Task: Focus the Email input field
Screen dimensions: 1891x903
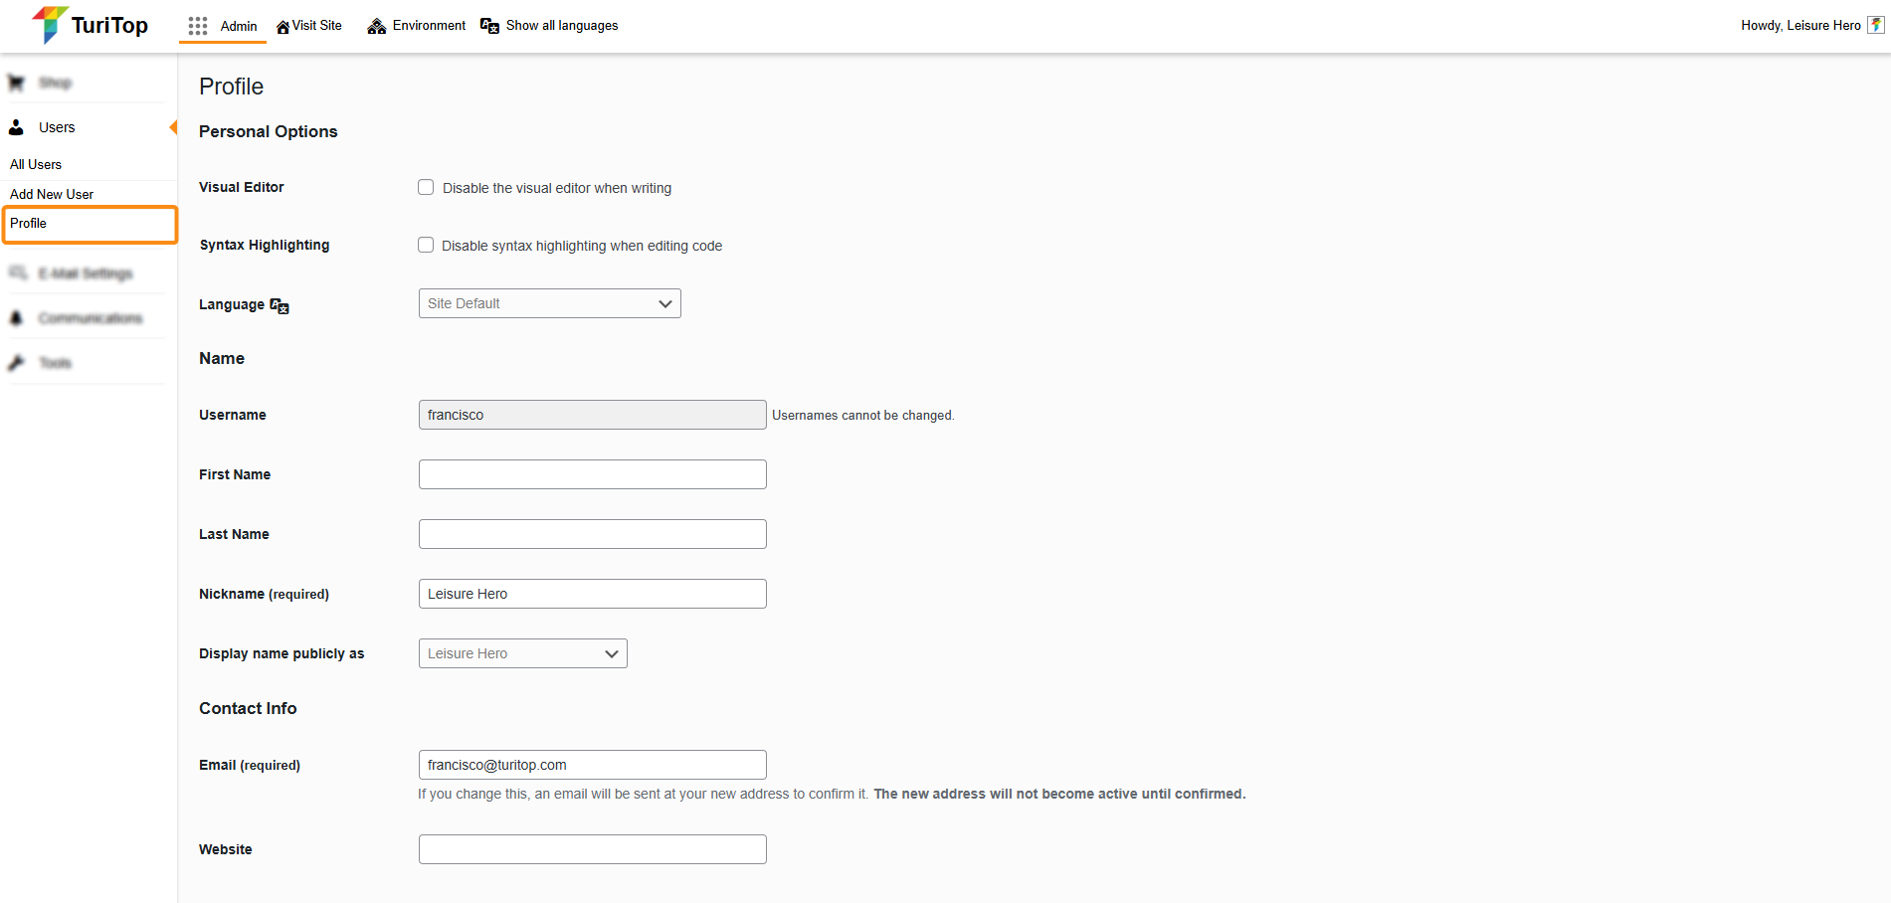Action: click(x=592, y=765)
